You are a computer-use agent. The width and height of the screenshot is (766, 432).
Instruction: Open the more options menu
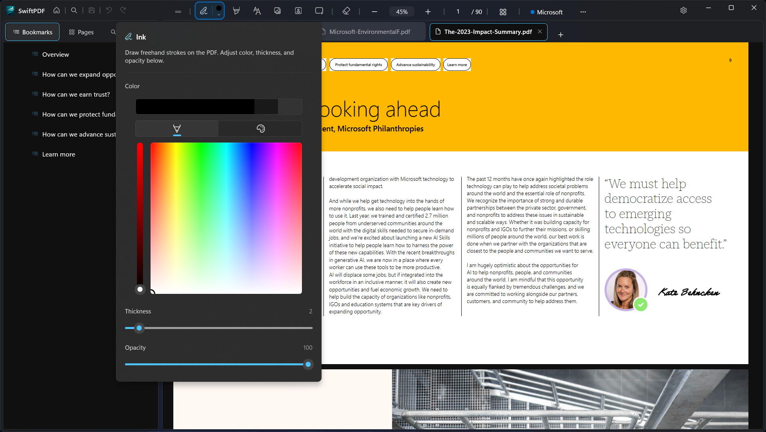[583, 12]
